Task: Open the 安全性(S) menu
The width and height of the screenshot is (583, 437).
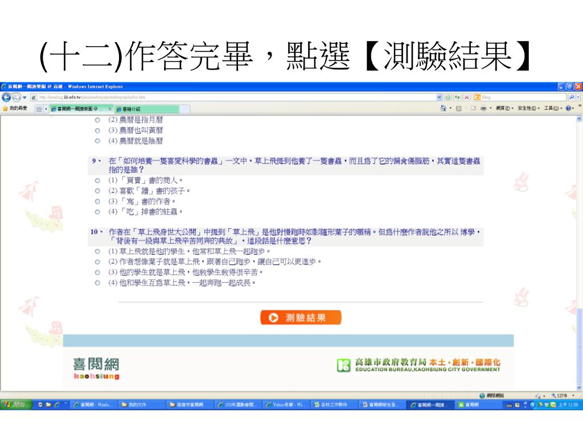Action: pos(529,109)
